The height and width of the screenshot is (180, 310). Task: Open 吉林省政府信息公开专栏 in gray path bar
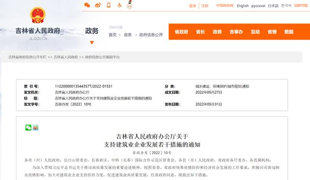point(27,57)
